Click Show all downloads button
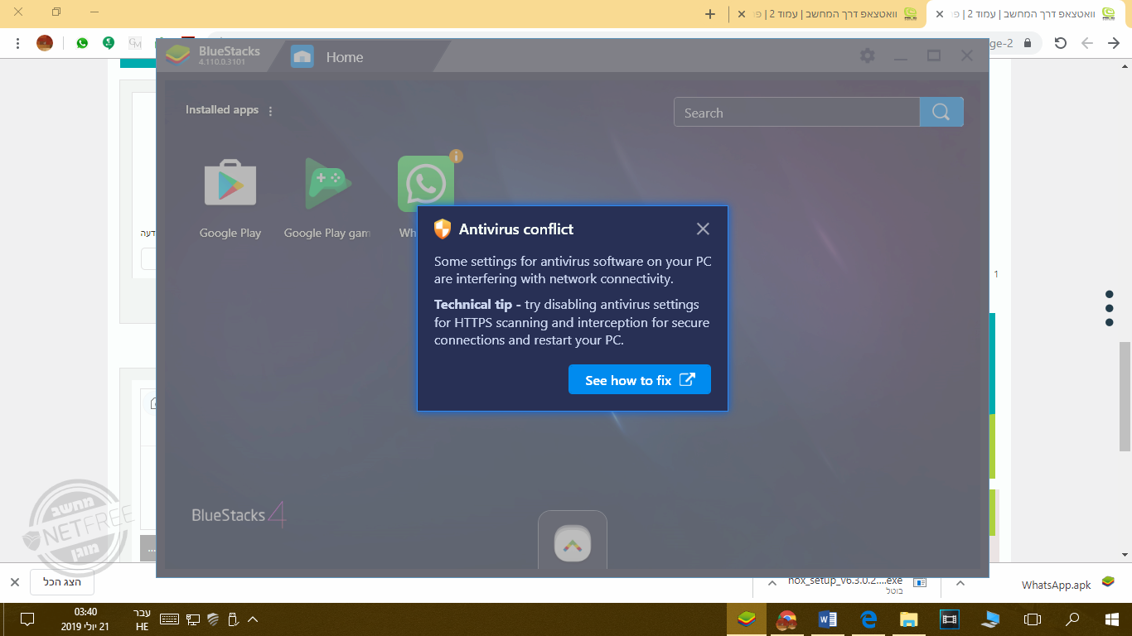This screenshot has width=1132, height=636. 62,582
